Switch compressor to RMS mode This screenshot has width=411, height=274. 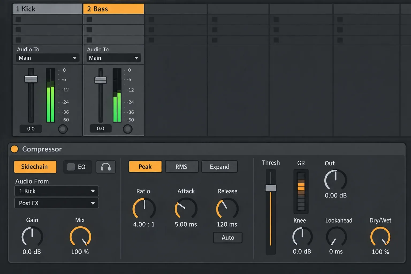click(x=181, y=167)
